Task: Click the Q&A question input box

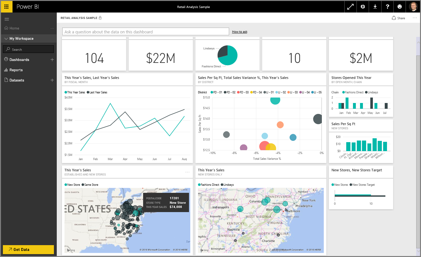Action: click(146, 32)
